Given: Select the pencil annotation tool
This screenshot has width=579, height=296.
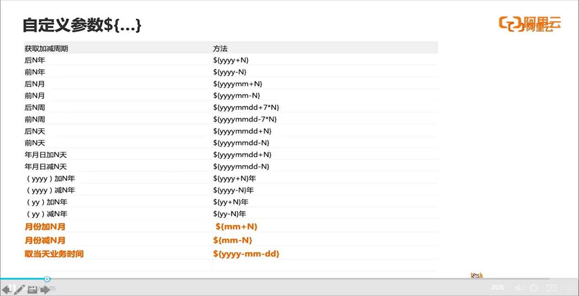Looking at the screenshot, I should tap(19, 291).
